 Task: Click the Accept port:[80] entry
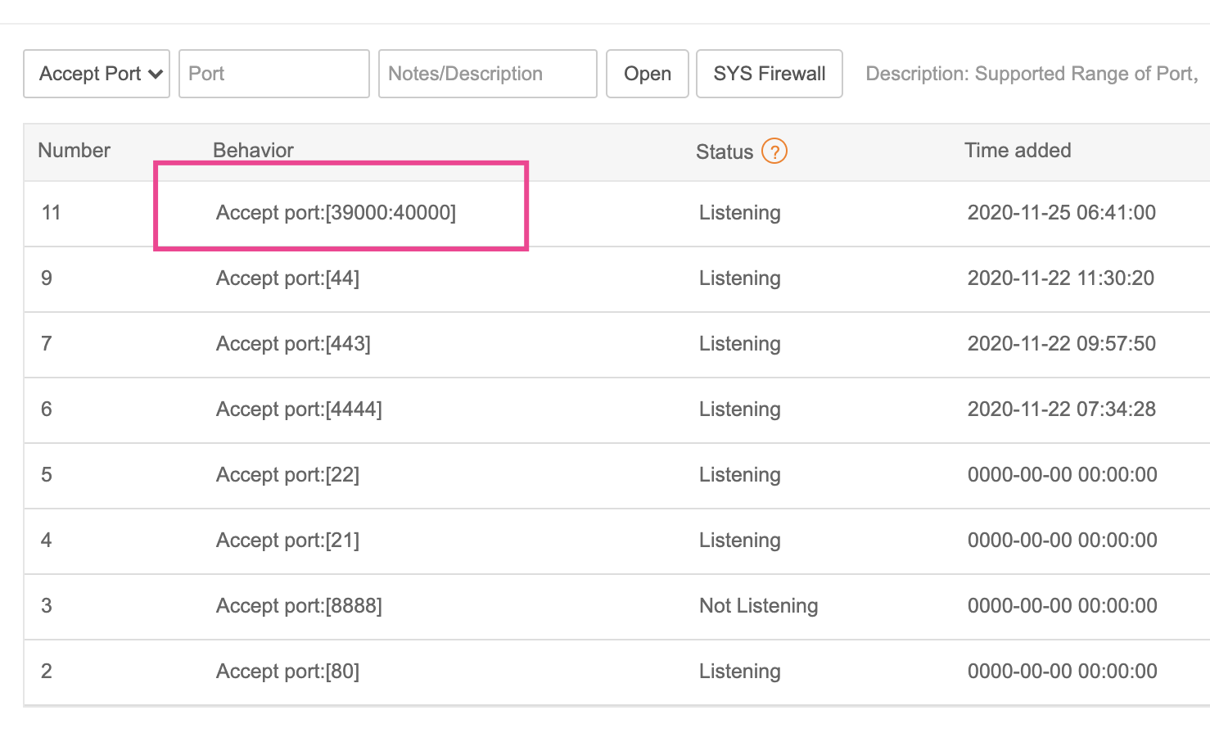click(x=287, y=672)
